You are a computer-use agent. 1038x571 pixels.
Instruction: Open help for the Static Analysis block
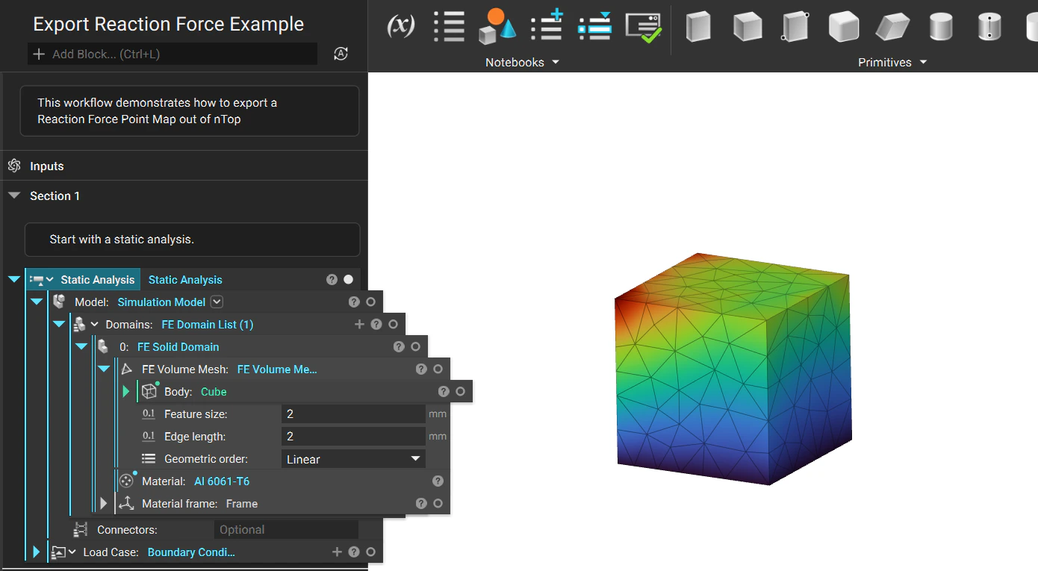point(332,280)
